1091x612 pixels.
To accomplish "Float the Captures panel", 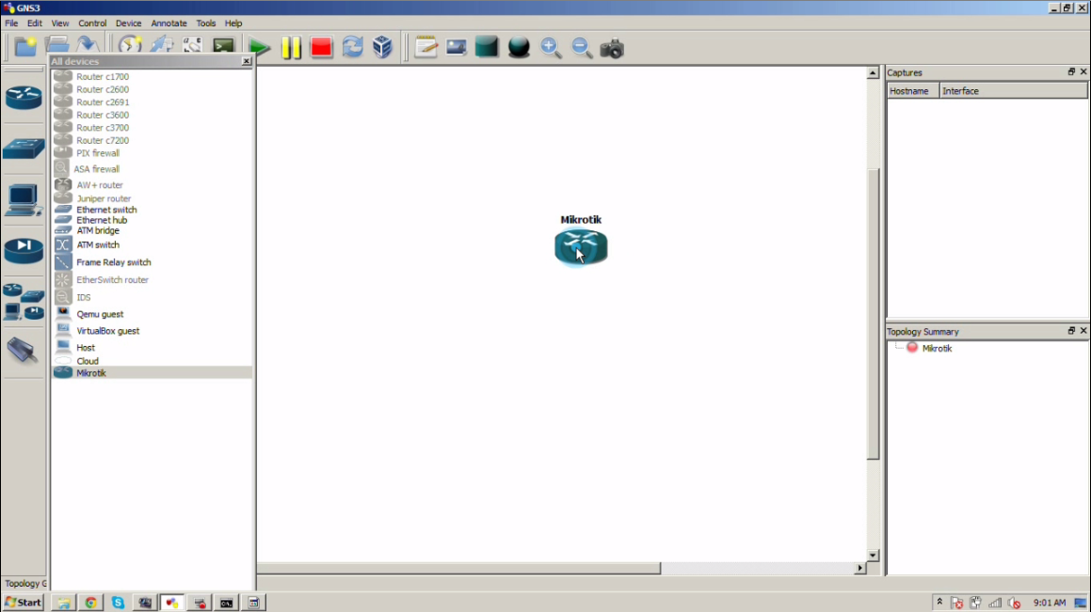I will pyautogui.click(x=1071, y=71).
